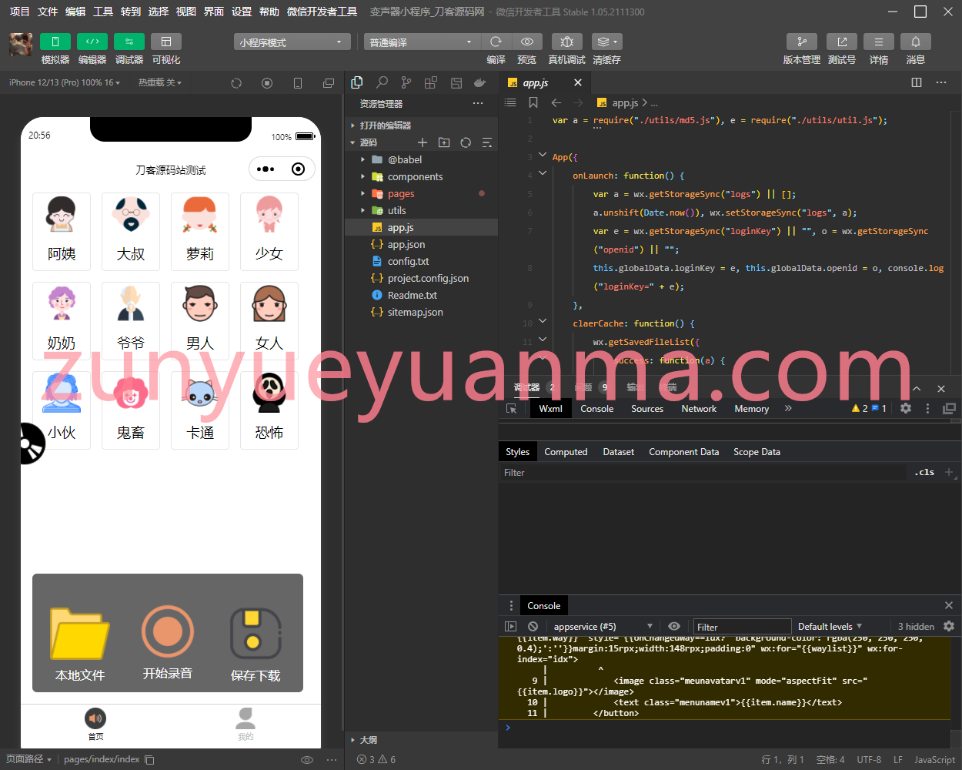The width and height of the screenshot is (962, 770).
Task: Click the simulator refresh icon
Action: coord(236,83)
